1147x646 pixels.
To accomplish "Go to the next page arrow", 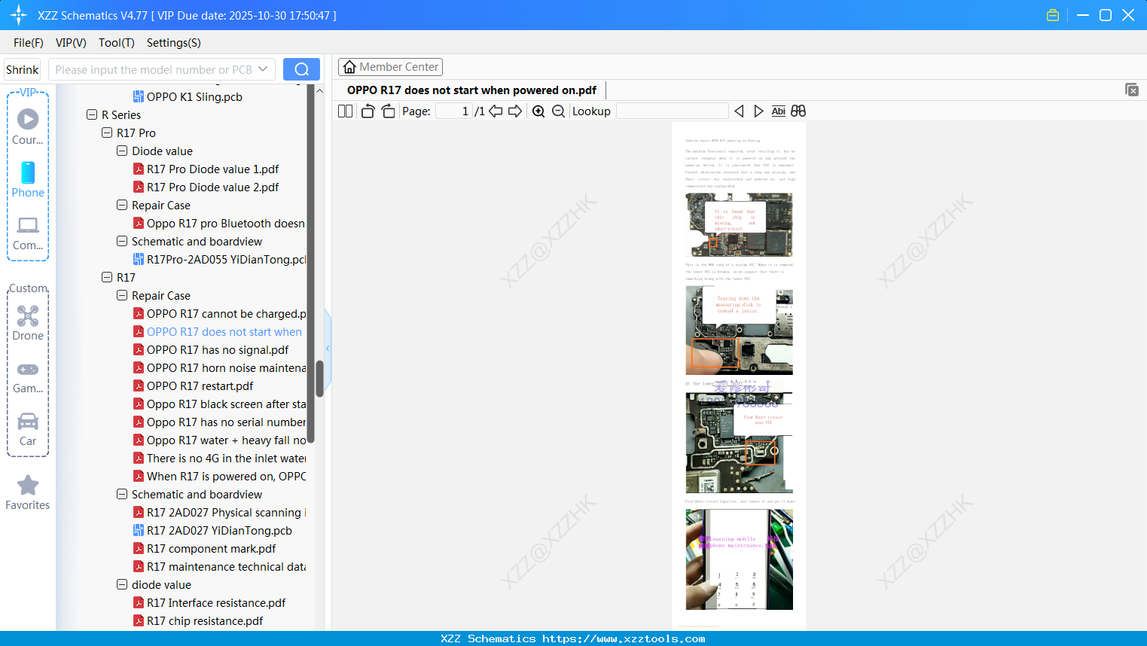I will click(x=515, y=111).
